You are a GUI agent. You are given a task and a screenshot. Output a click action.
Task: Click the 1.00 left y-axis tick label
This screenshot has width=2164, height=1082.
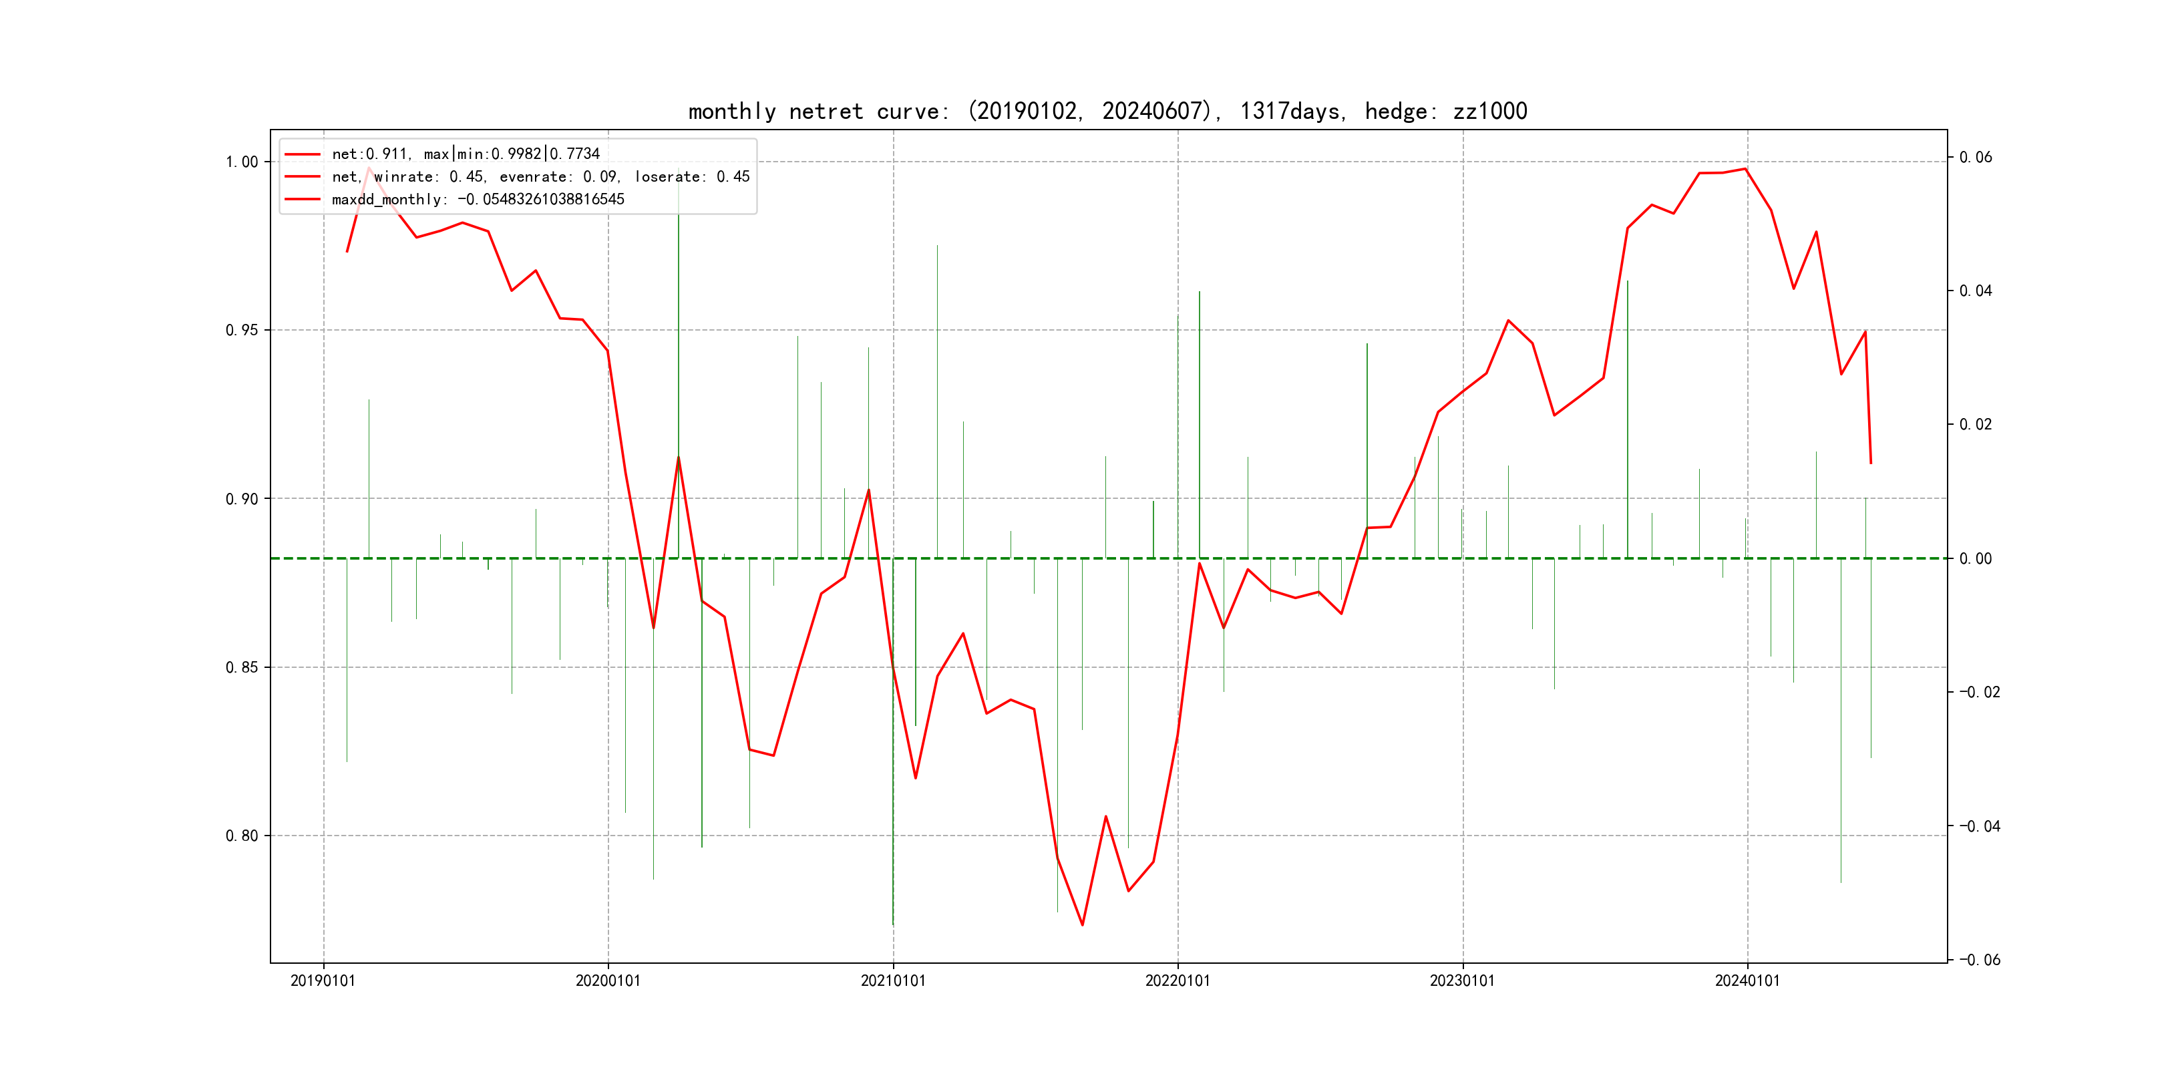click(242, 162)
